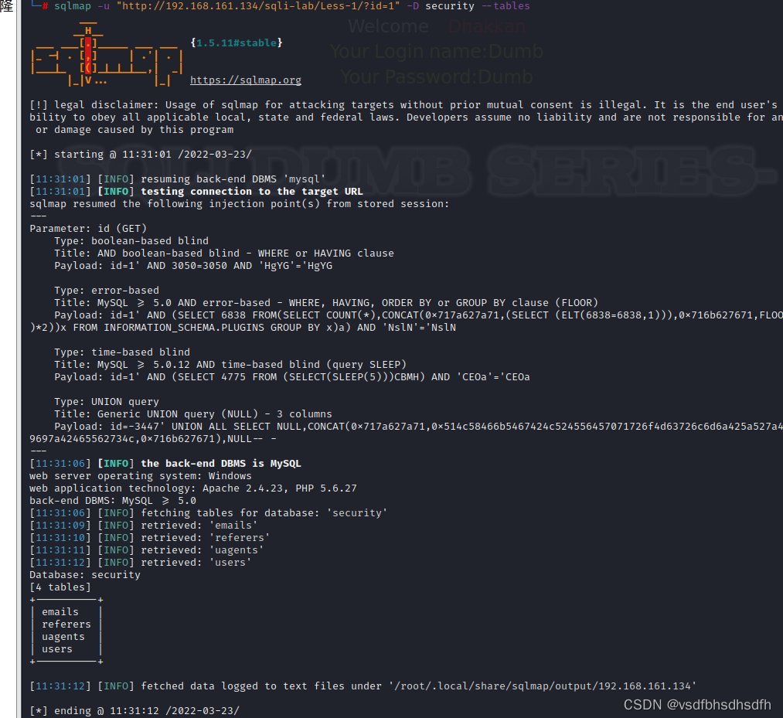
Task: Click 'the back-end DBMS is MySQL' message
Action: [221, 464]
